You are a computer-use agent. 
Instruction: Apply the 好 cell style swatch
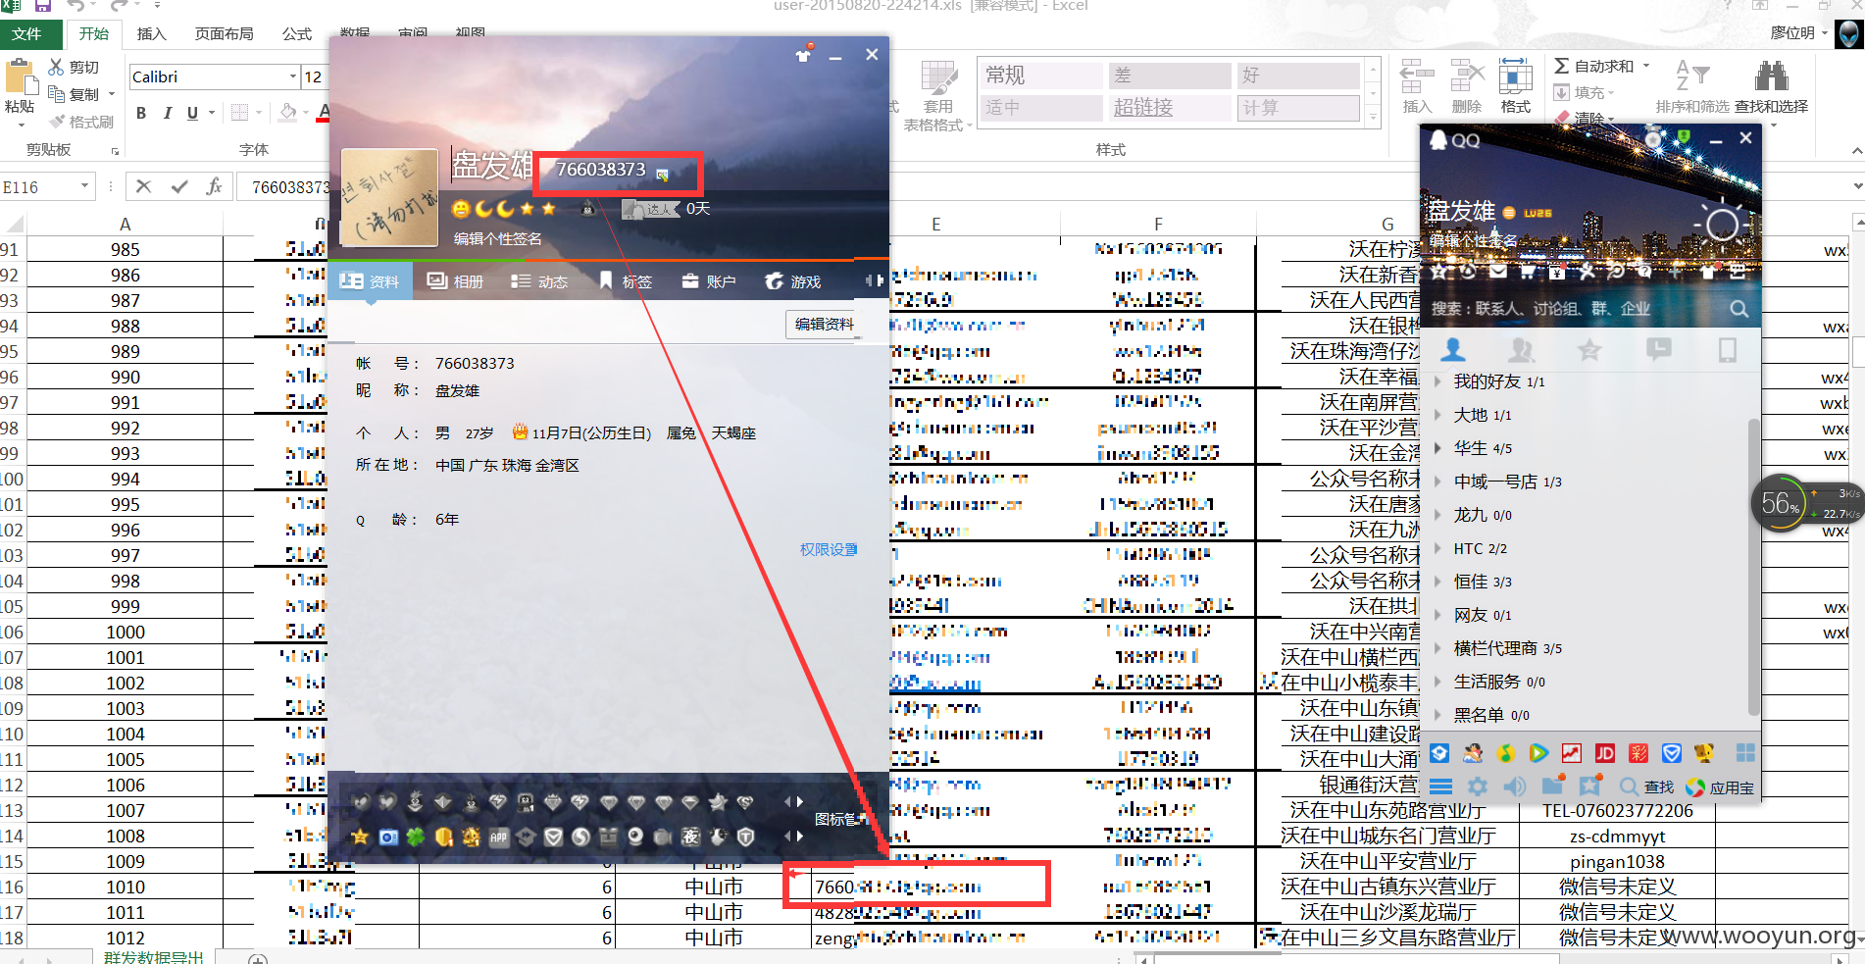[1297, 76]
